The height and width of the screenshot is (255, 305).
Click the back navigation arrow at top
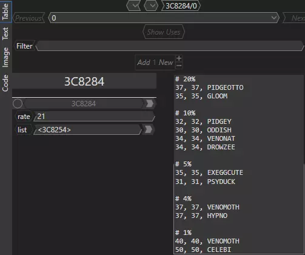(133, 5)
